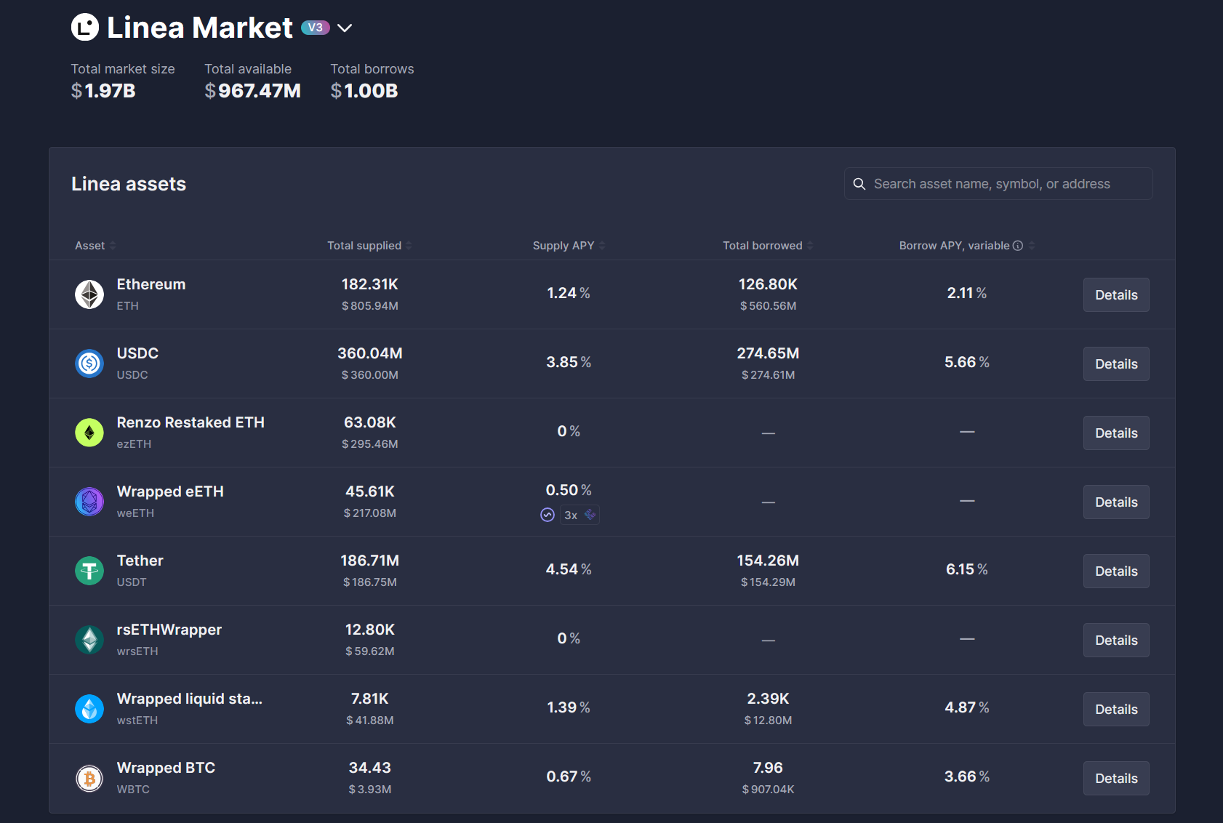Click the $1.97B total market size
The width and height of the screenshot is (1223, 823).
[x=103, y=91]
